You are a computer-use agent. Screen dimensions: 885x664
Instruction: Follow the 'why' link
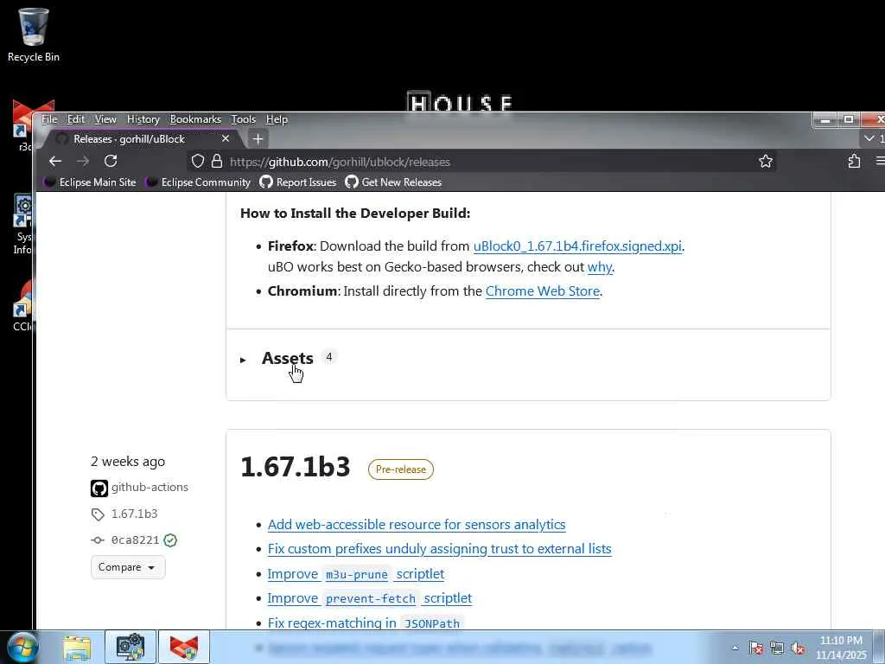[600, 267]
